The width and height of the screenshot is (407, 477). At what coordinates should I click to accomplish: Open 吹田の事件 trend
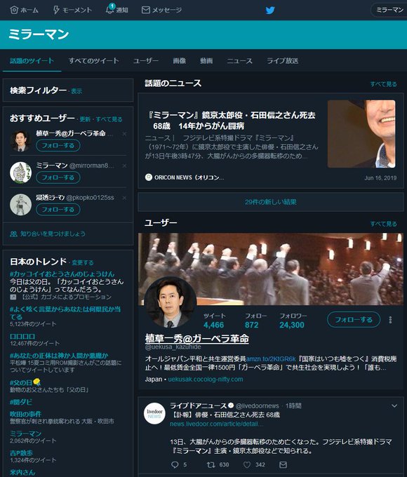coord(25,414)
